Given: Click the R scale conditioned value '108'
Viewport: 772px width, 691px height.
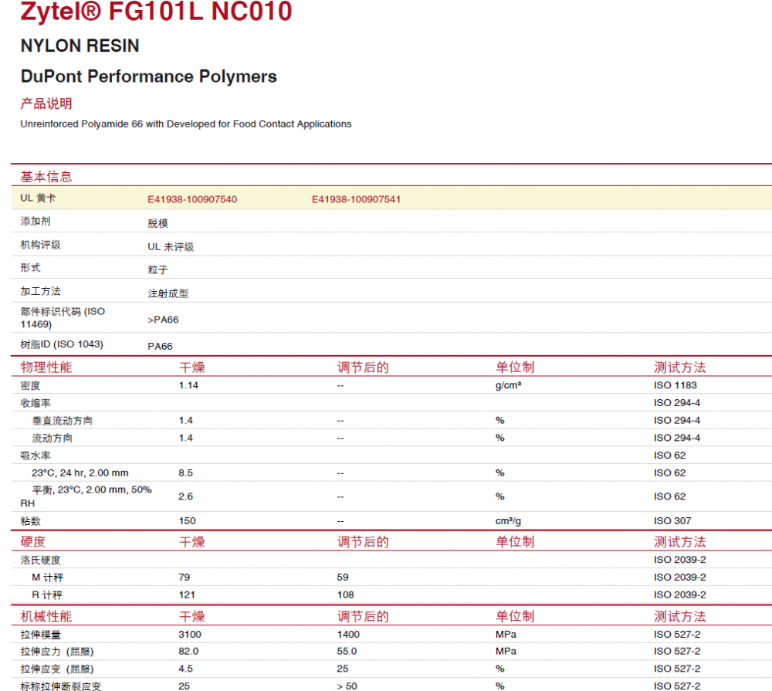Looking at the screenshot, I should click(346, 594).
